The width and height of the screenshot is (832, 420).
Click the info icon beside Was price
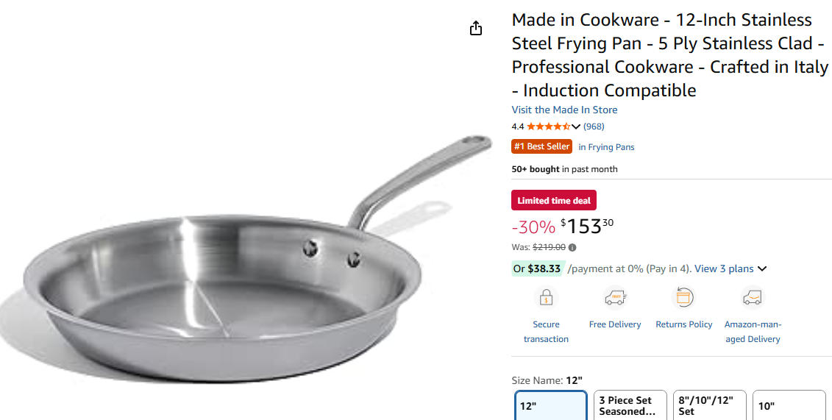tap(573, 248)
